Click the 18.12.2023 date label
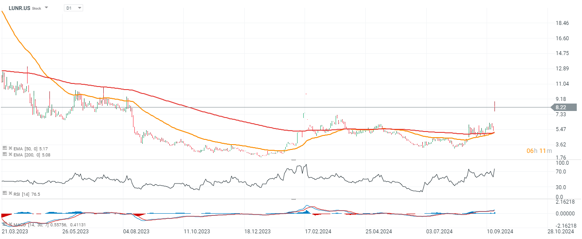This screenshot has height=239, width=582. 257,231
